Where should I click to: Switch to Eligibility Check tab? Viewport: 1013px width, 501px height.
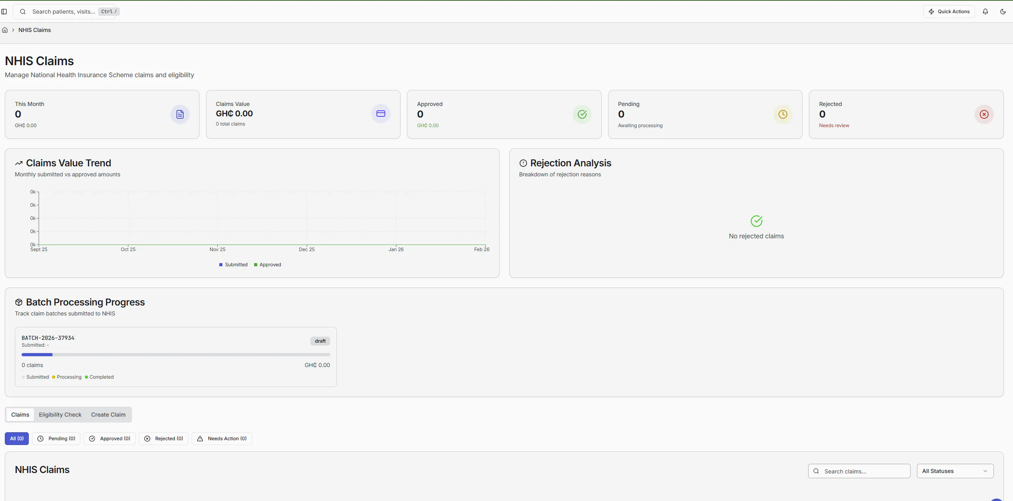click(60, 415)
